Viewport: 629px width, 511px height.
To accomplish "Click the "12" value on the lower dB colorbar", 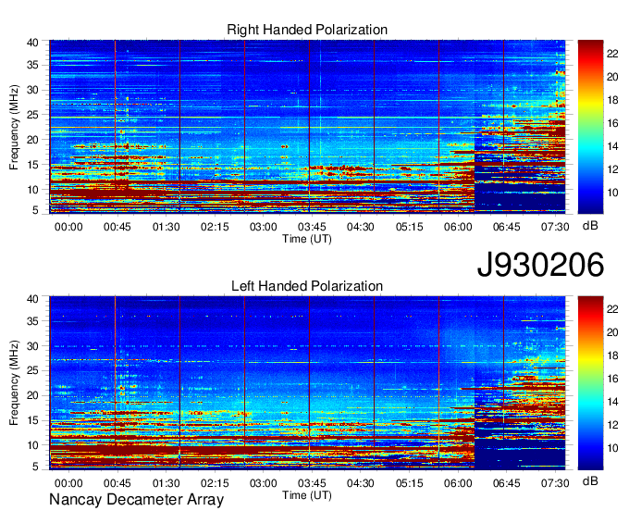I will [612, 425].
